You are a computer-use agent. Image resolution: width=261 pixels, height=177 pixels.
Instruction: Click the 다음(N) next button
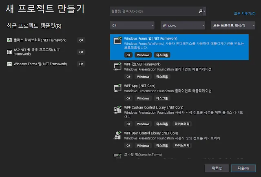[243, 168]
